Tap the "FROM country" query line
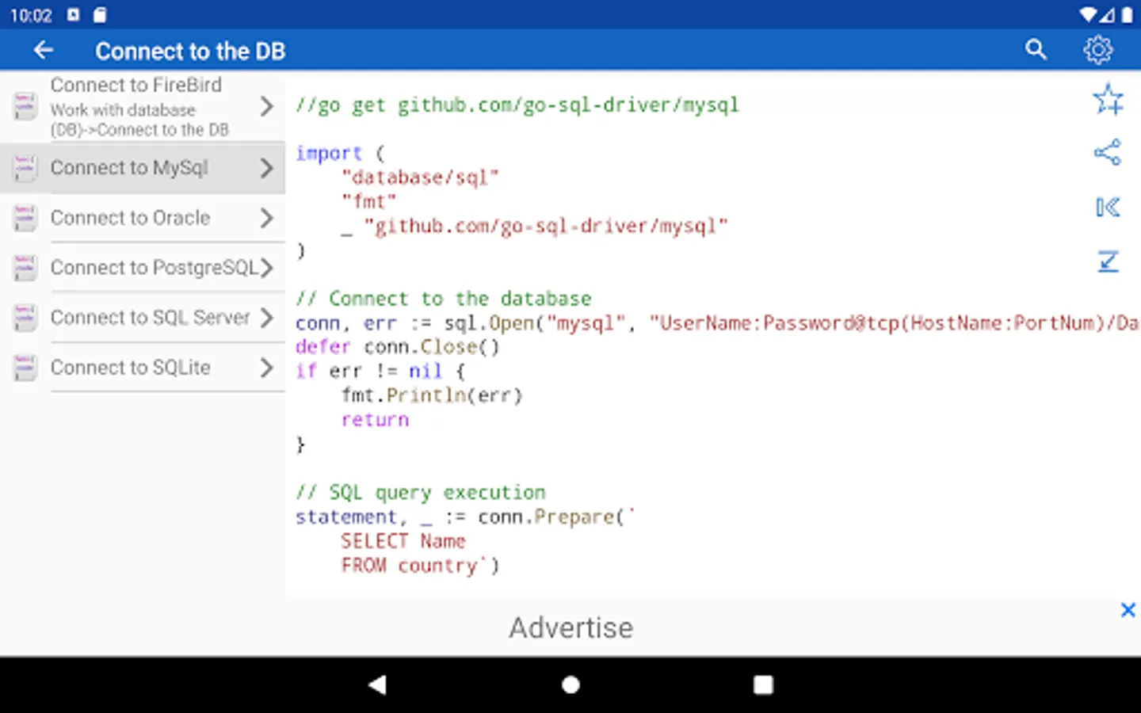 coord(421,566)
